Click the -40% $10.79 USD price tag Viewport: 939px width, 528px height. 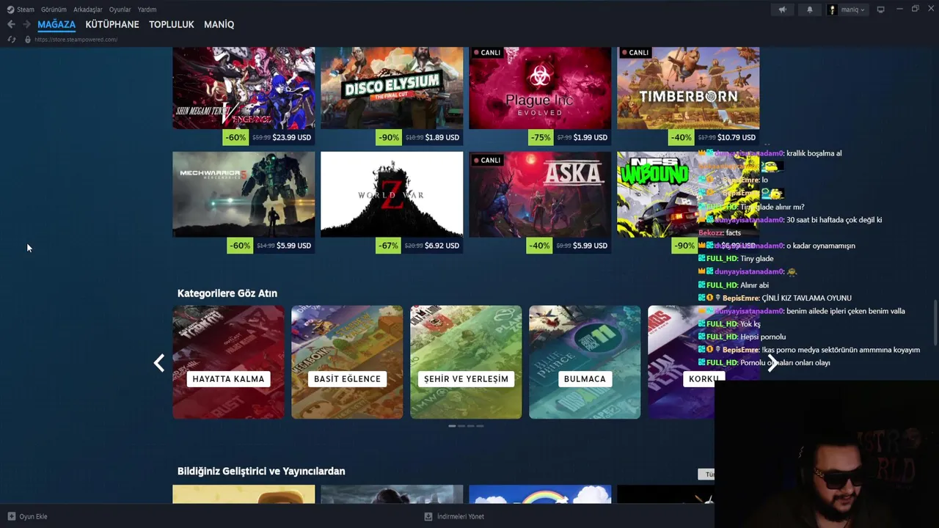coord(714,137)
